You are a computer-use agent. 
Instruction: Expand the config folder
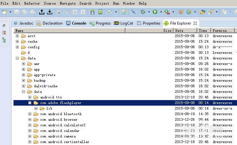(17, 47)
